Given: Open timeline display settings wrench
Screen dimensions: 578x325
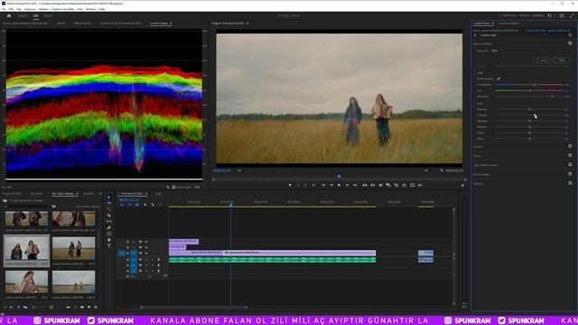Looking at the screenshot, I should pos(153,205).
